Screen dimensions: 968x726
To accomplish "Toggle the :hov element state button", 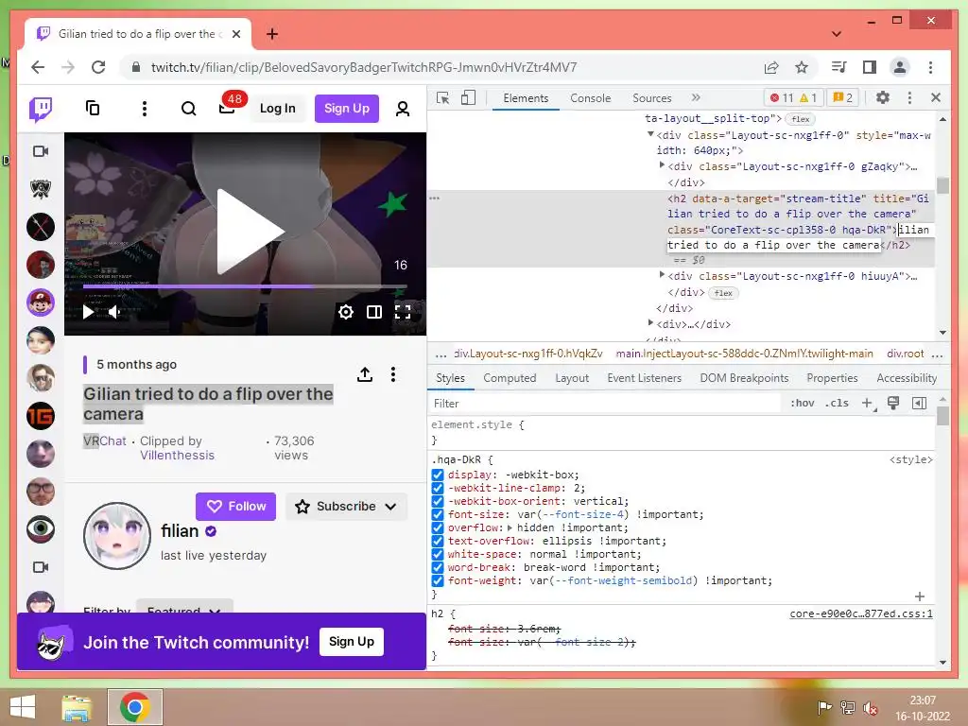I will click(802, 403).
